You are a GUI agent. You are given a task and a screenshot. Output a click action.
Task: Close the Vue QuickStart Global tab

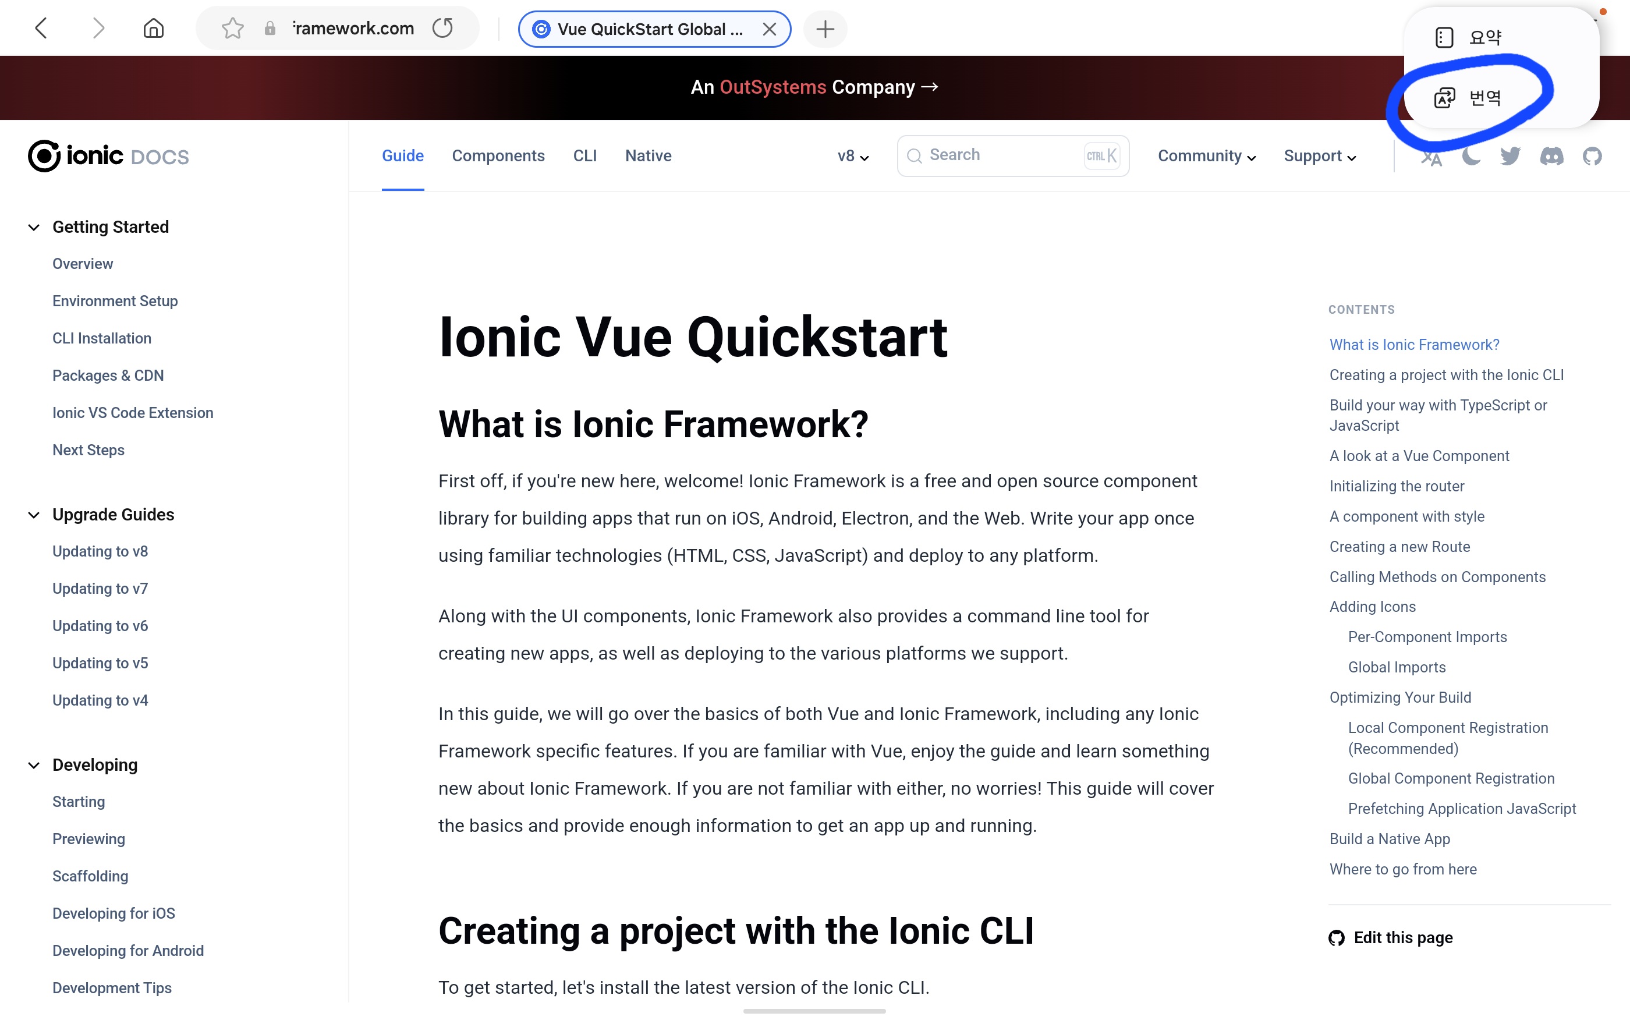(769, 29)
